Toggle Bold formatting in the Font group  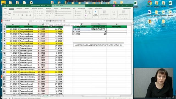click(14, 15)
